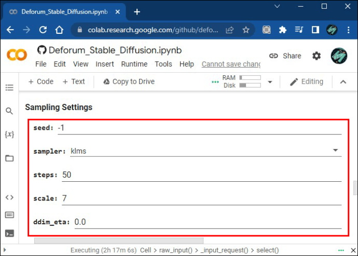Click the seed input field
This screenshot has height=256, width=358.
[x=200, y=128]
